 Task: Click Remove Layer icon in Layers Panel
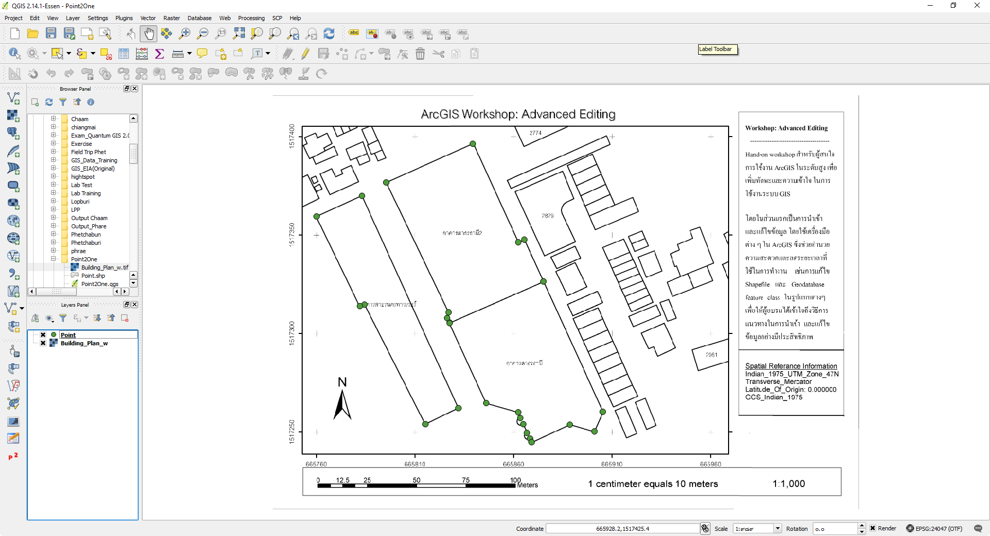(x=125, y=318)
